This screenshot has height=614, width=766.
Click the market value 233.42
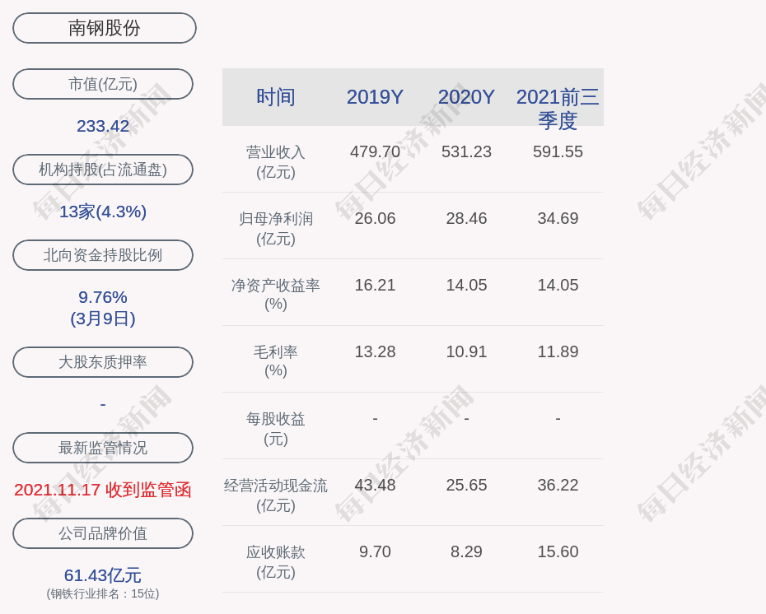coord(103,126)
